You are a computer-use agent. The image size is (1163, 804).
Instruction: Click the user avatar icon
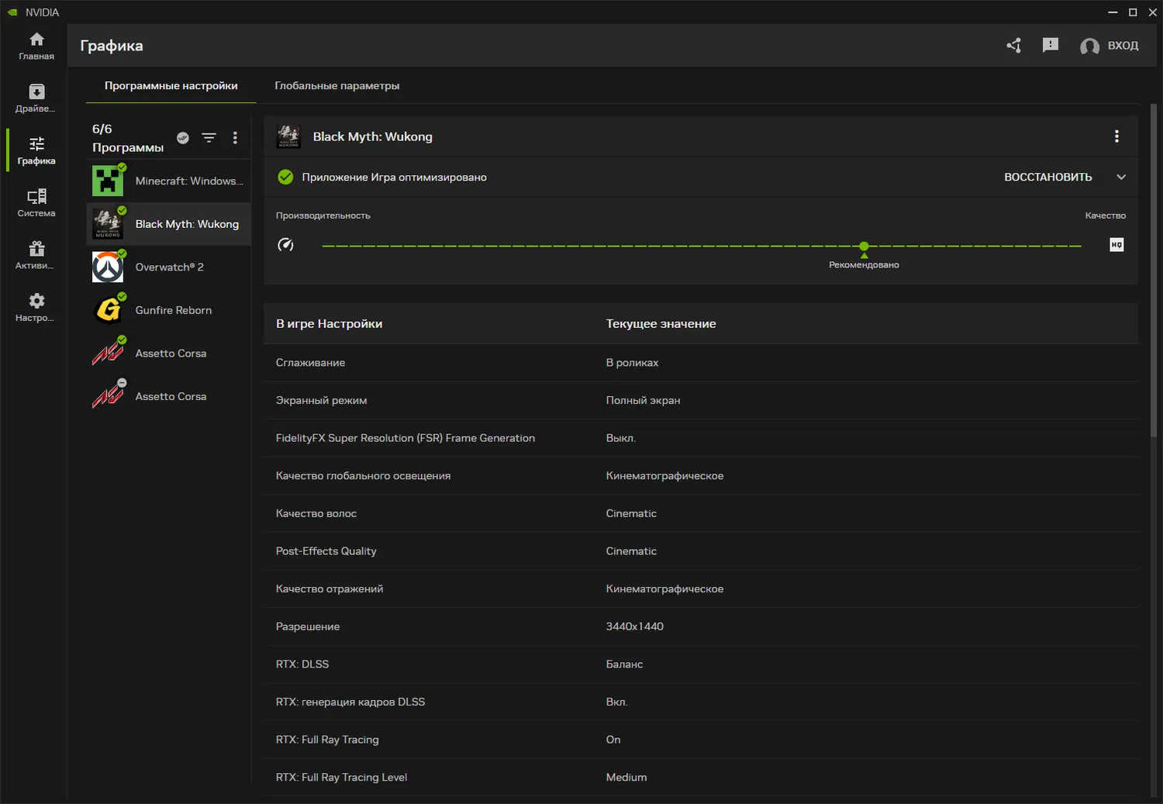point(1089,47)
